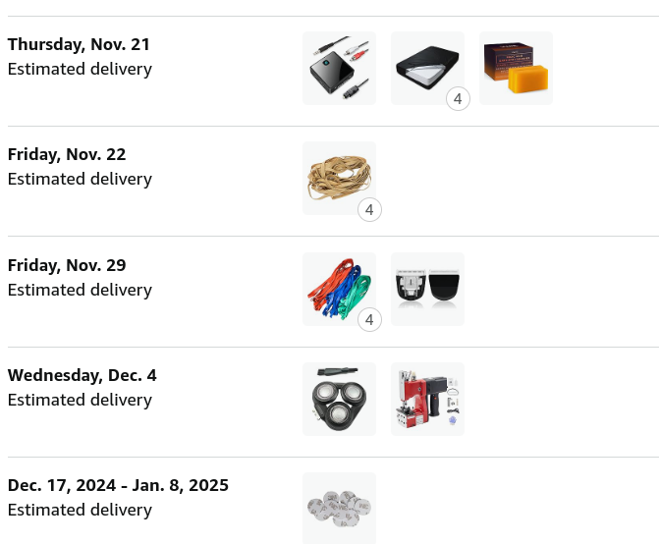Click the colorful lanyards product image

(x=339, y=289)
